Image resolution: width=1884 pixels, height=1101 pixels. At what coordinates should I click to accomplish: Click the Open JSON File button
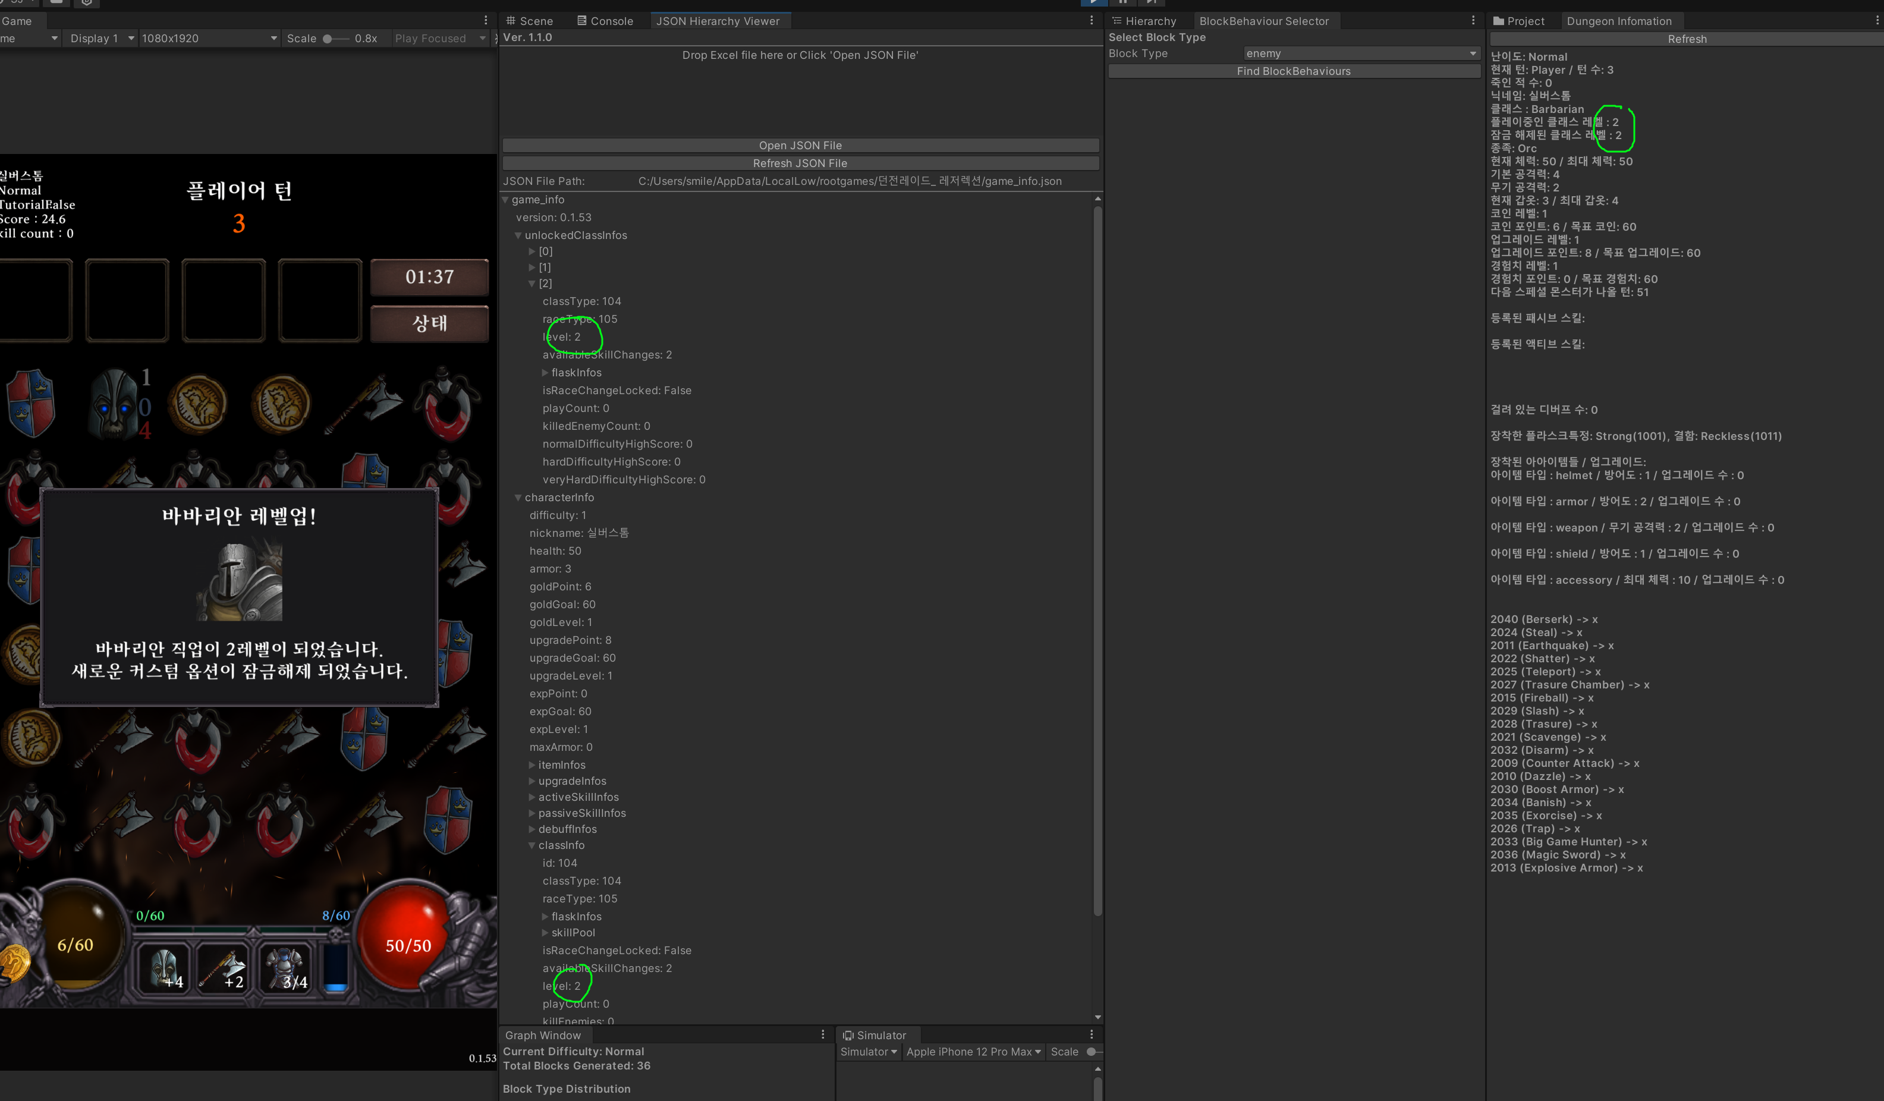click(x=800, y=145)
